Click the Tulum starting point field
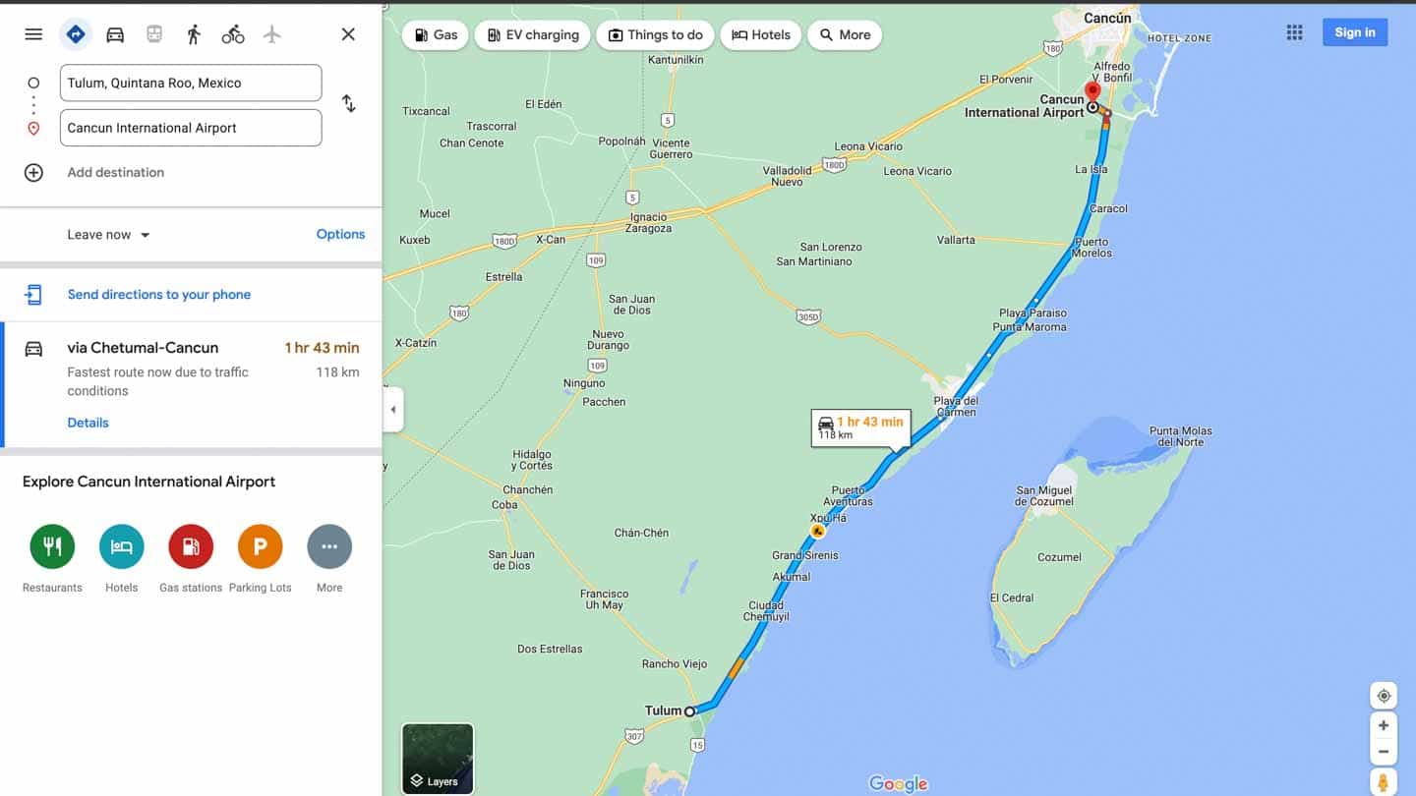1416x796 pixels. click(x=191, y=83)
